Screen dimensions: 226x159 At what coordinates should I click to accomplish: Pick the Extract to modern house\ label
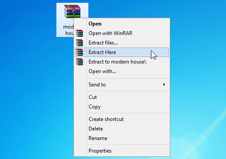coord(118,62)
